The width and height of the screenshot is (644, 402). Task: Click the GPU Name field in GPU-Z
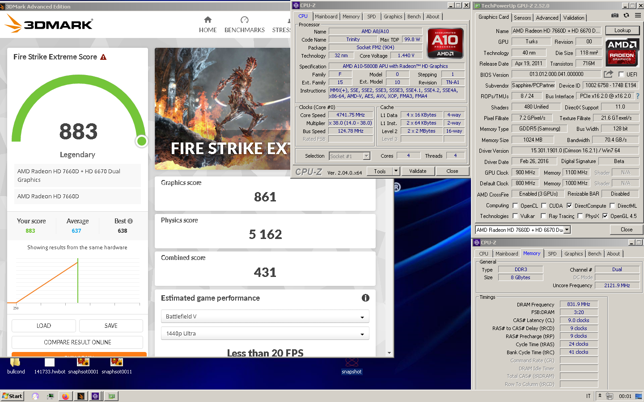pos(556,31)
